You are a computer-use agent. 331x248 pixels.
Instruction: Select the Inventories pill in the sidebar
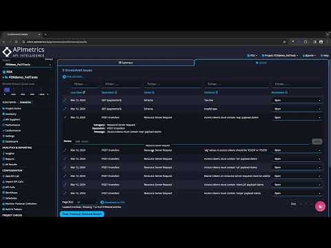click(26, 102)
